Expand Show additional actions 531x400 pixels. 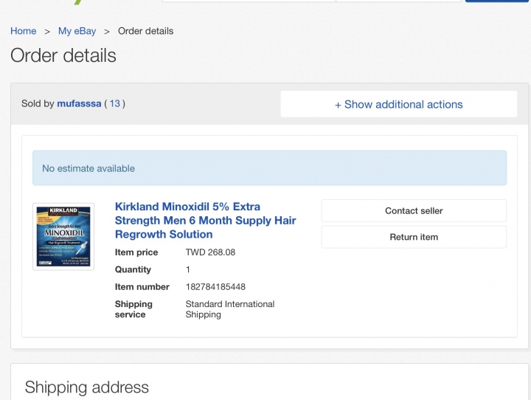(398, 104)
